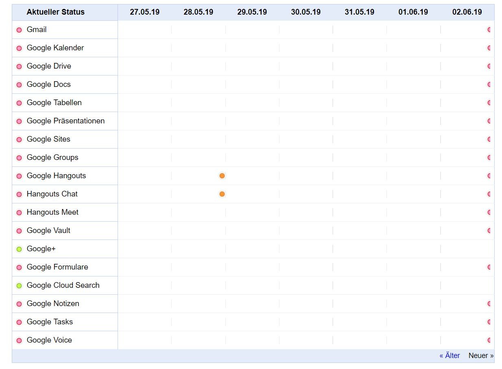This screenshot has height=369, width=502.
Task: Click red status icon beside Google Kalender
Action: [x=19, y=48]
